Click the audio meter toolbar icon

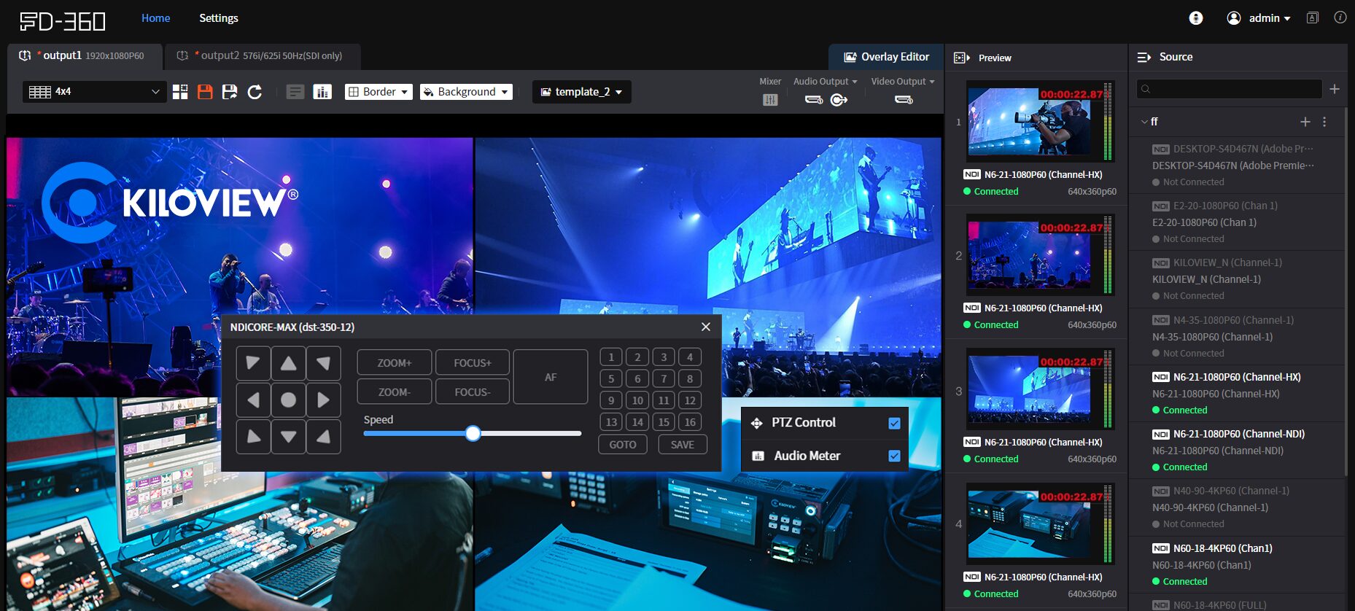(322, 92)
